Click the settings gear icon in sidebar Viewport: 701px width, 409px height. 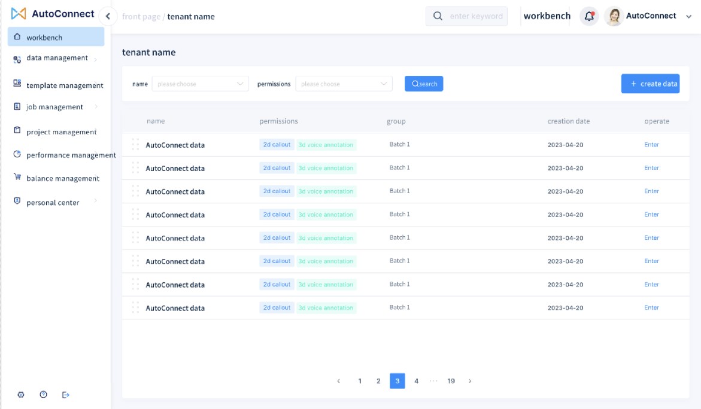(21, 395)
